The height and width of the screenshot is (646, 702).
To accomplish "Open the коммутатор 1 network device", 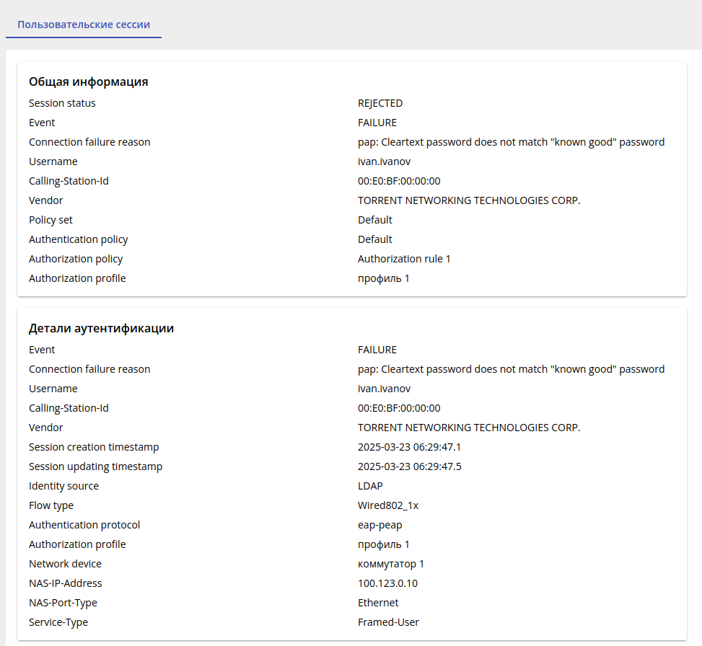I will point(391,564).
